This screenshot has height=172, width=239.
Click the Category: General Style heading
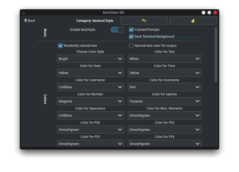pyautogui.click(x=95, y=20)
